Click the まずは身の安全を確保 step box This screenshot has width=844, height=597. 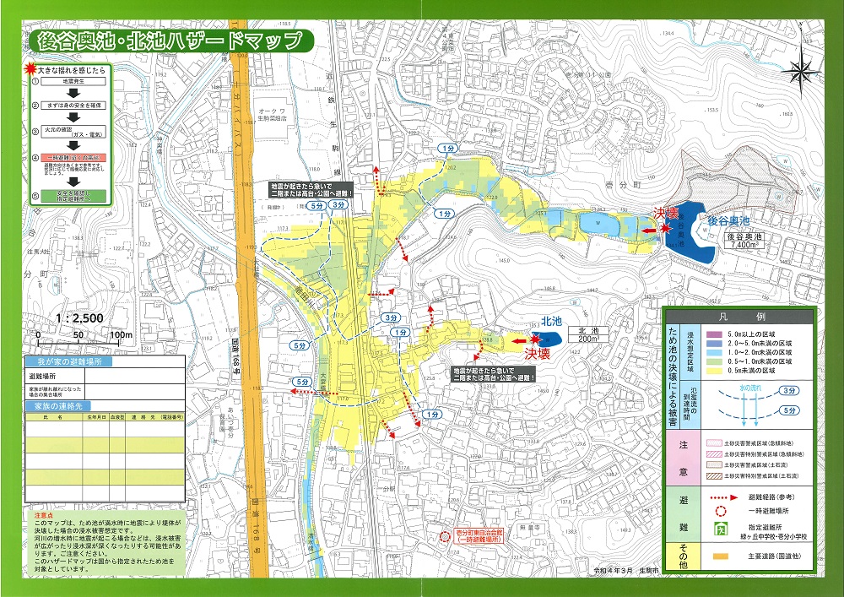coord(73,106)
